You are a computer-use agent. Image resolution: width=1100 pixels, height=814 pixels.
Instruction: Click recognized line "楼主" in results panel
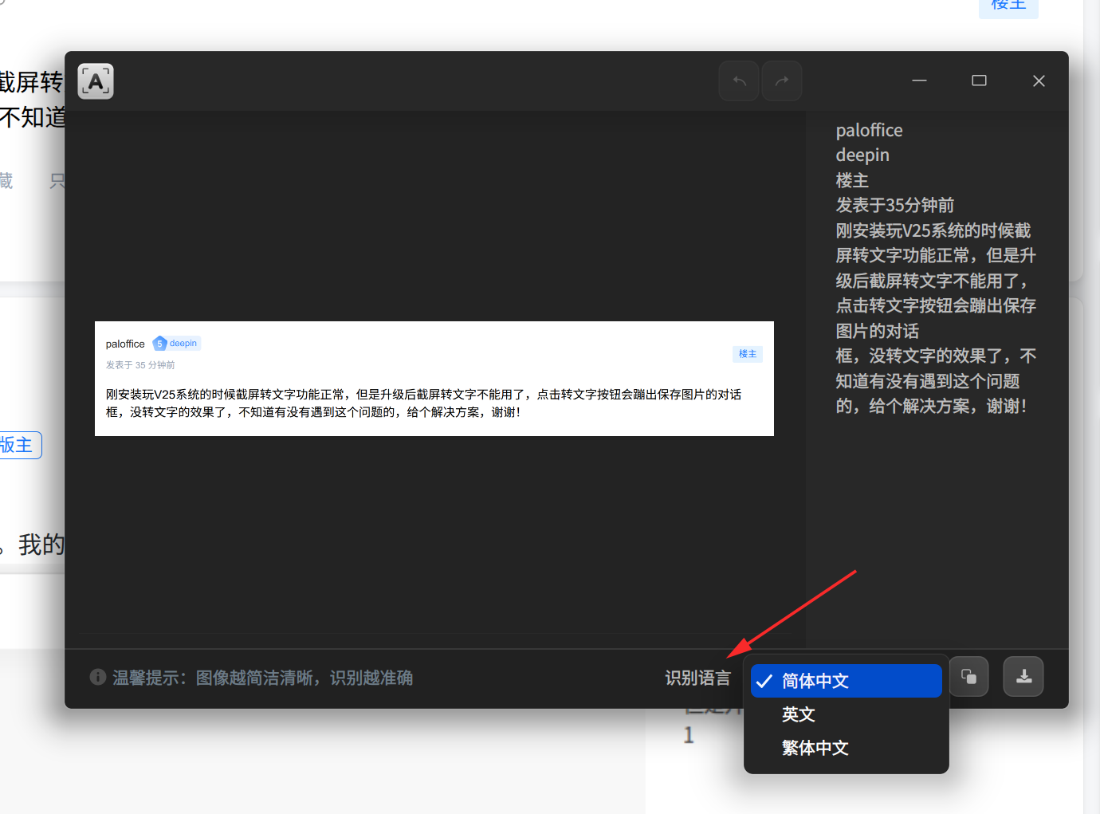pos(852,180)
